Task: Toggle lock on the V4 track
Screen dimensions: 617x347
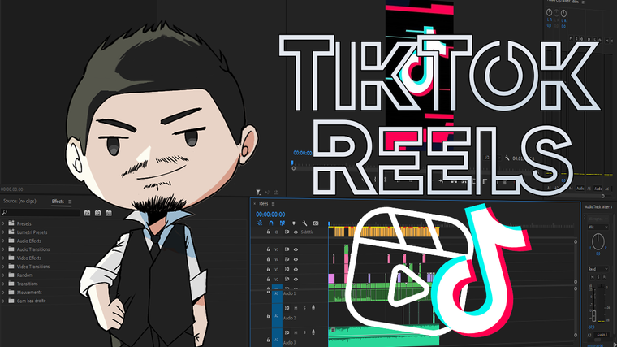Action: click(269, 259)
